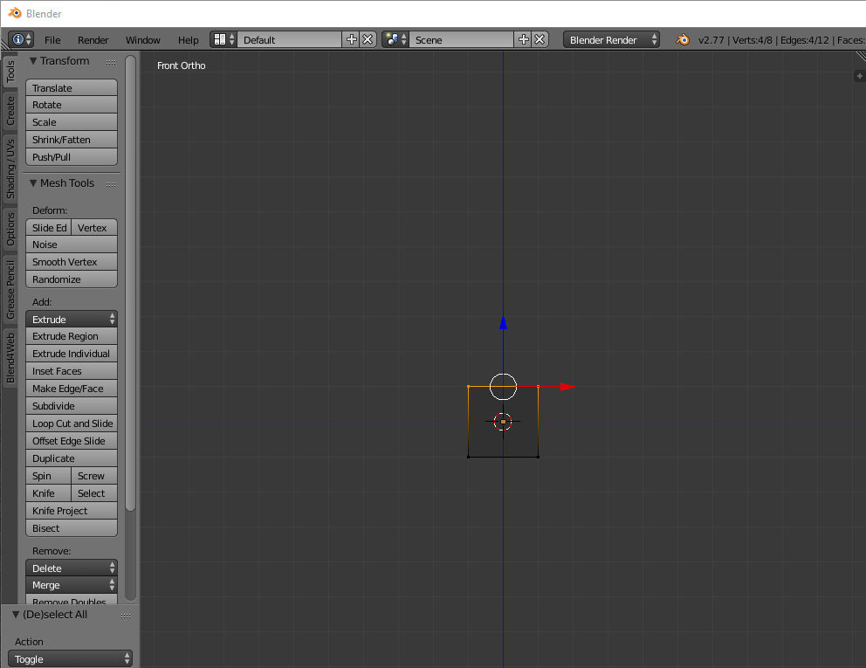
Task: Collapse the Mesh Tools panel
Action: (x=33, y=182)
